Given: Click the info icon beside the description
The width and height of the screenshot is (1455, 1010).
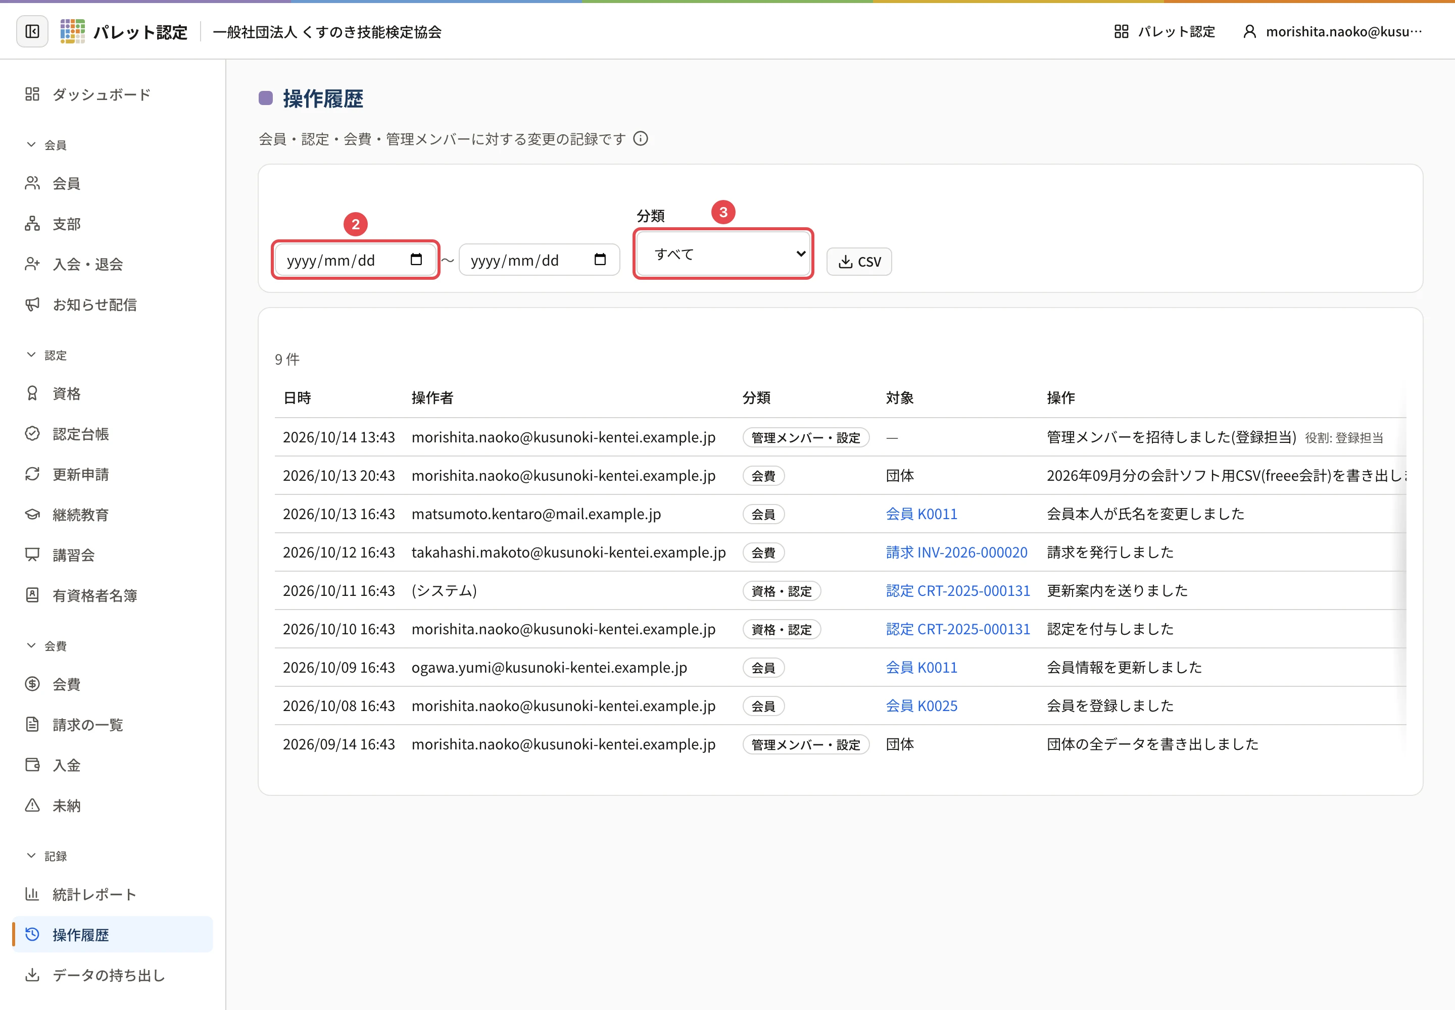Looking at the screenshot, I should point(641,138).
